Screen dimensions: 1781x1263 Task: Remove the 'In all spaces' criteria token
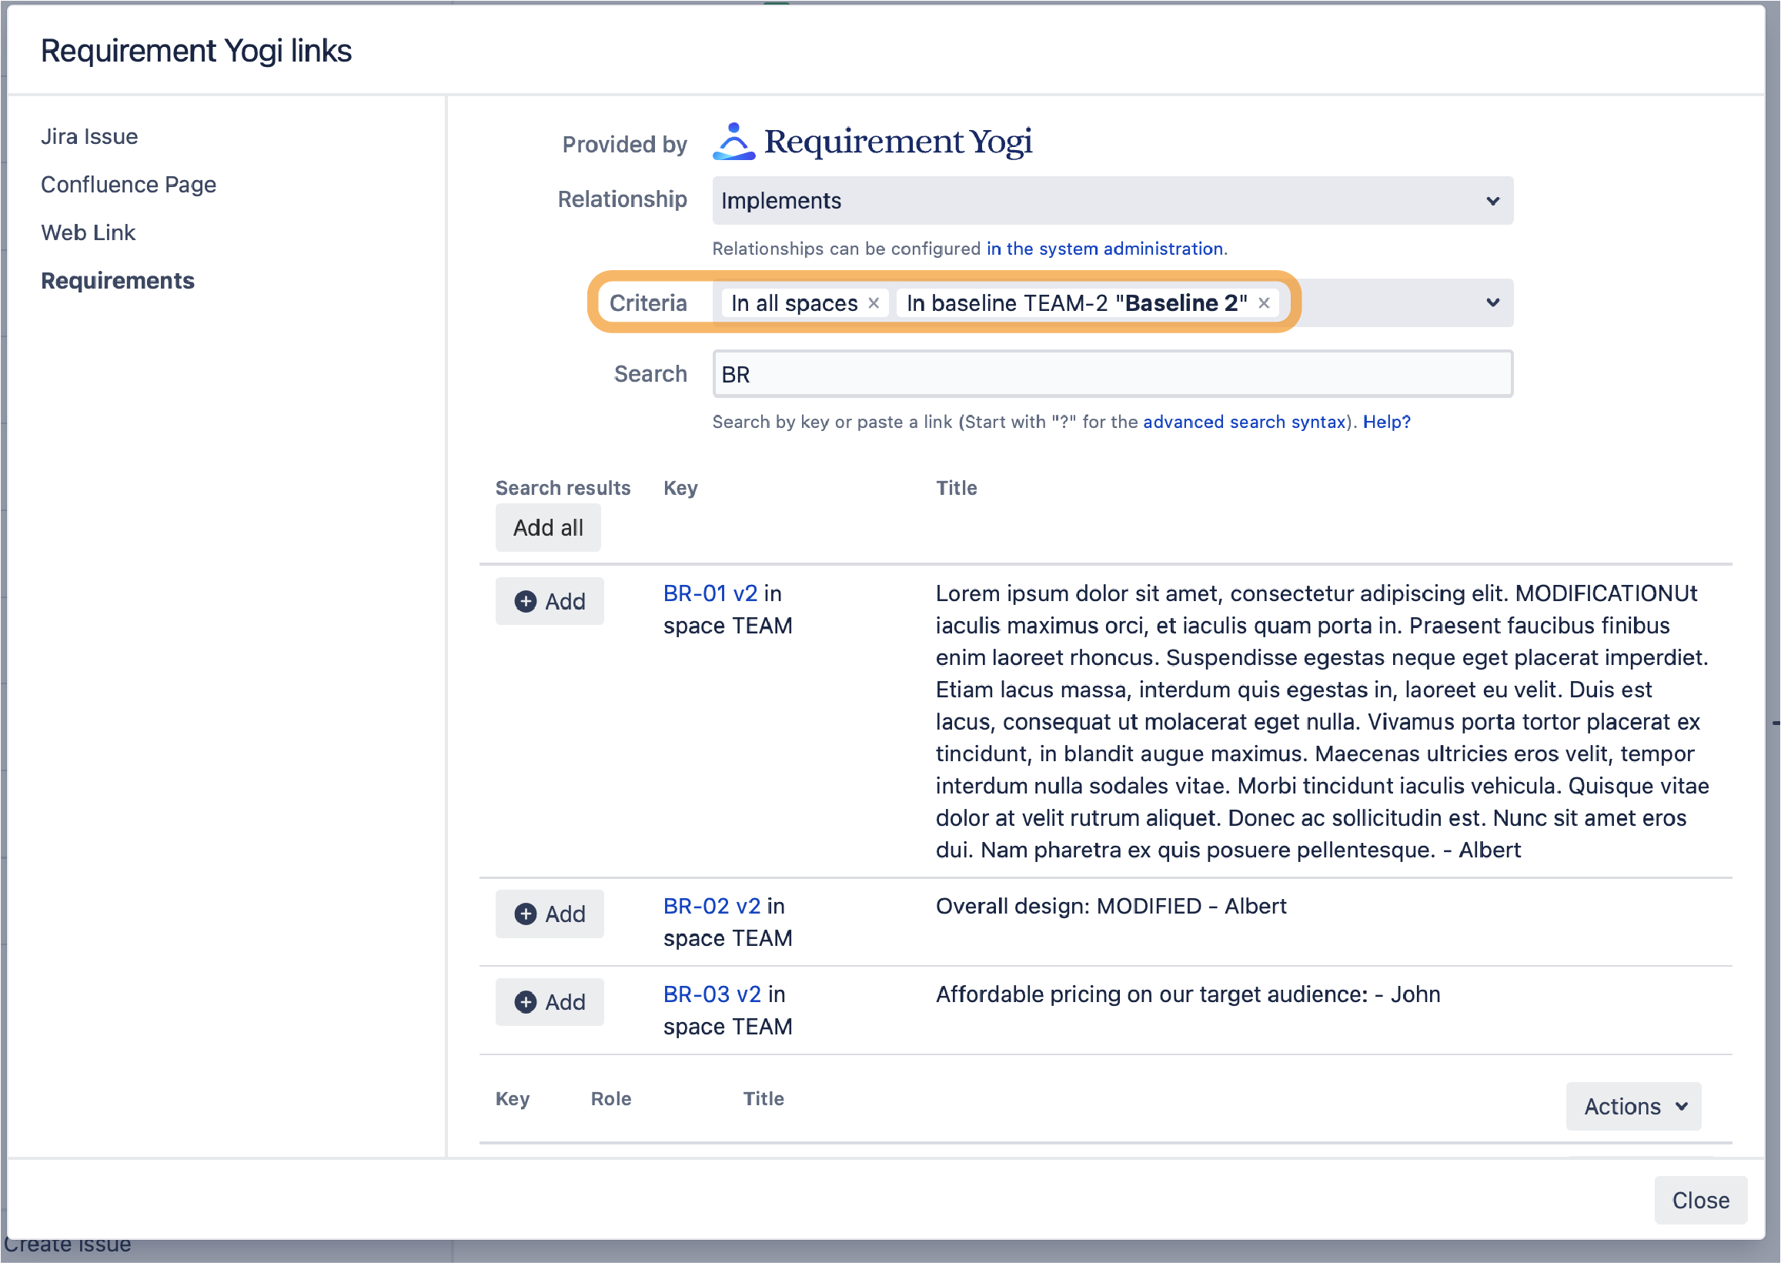pyautogui.click(x=874, y=302)
